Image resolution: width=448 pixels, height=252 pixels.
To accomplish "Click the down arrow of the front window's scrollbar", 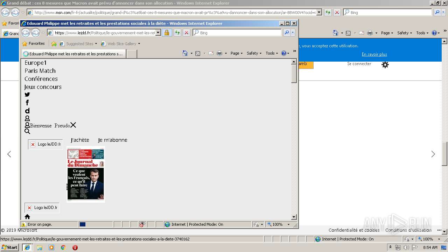I will [294, 217].
